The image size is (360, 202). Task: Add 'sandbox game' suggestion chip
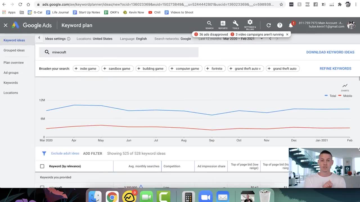coord(117,68)
